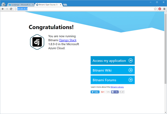Maximize the Chrome window
The image size is (167, 114).
(157, 2)
